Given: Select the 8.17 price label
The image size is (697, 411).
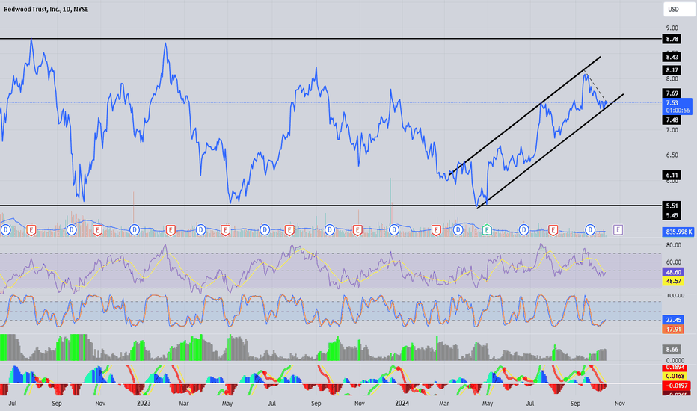Looking at the screenshot, I should pos(672,70).
